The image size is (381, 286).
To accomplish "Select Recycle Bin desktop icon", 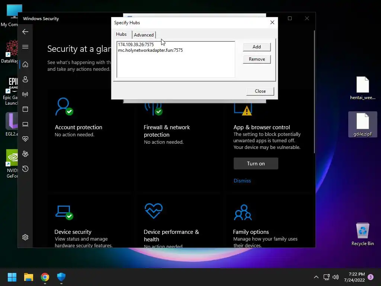I will [x=362, y=234].
